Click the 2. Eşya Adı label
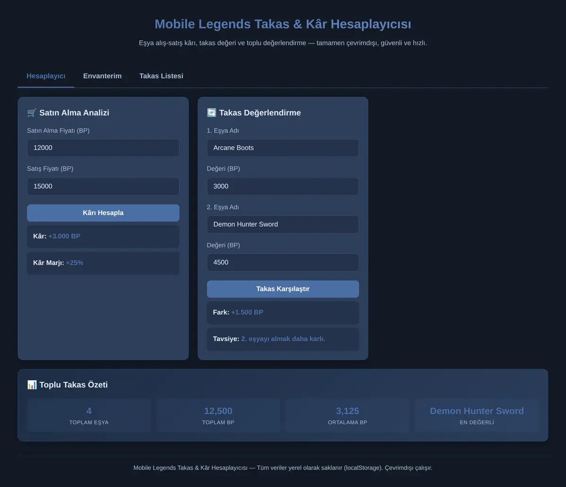The height and width of the screenshot is (487, 566). click(223, 207)
